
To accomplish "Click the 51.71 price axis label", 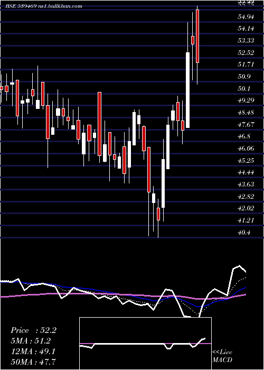I will (246, 64).
